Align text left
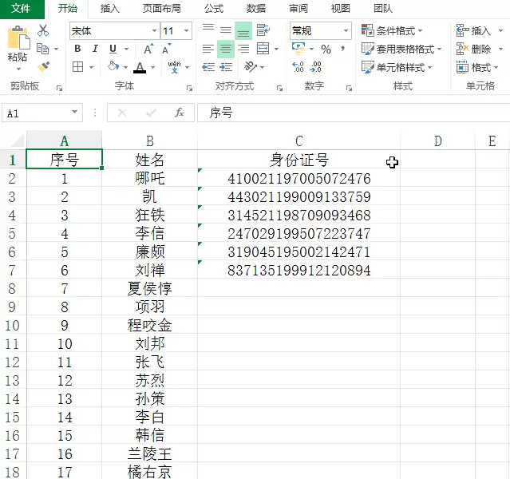Viewport: 510px width, 479px height. (208, 49)
